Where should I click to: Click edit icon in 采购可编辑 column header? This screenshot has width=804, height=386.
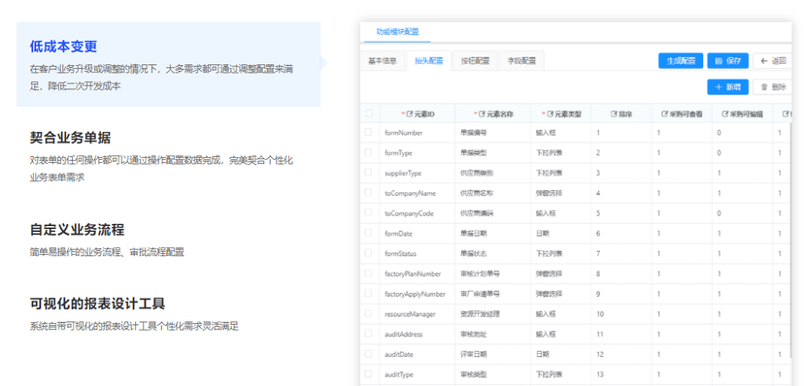725,114
